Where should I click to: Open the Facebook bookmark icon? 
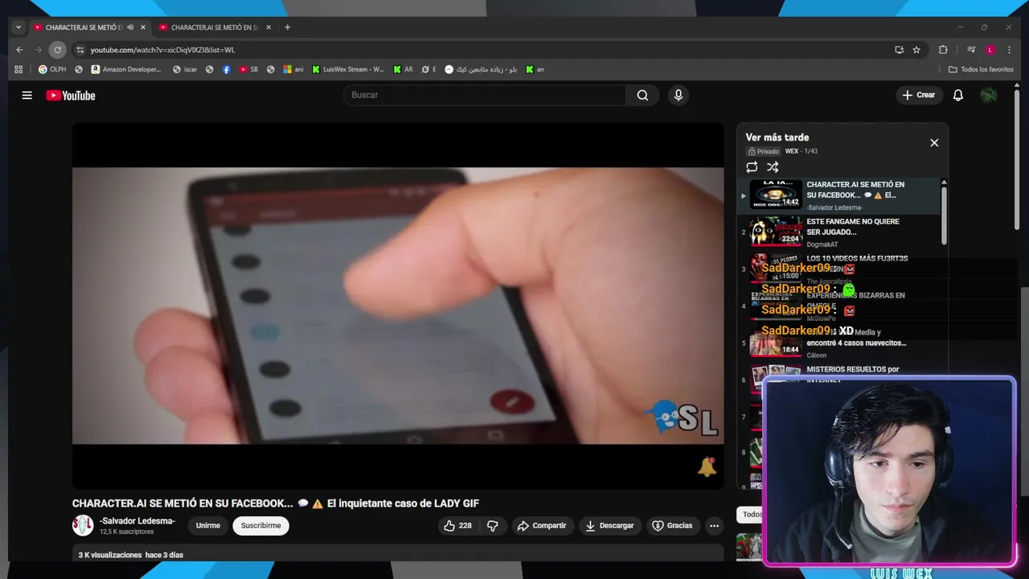(x=227, y=69)
